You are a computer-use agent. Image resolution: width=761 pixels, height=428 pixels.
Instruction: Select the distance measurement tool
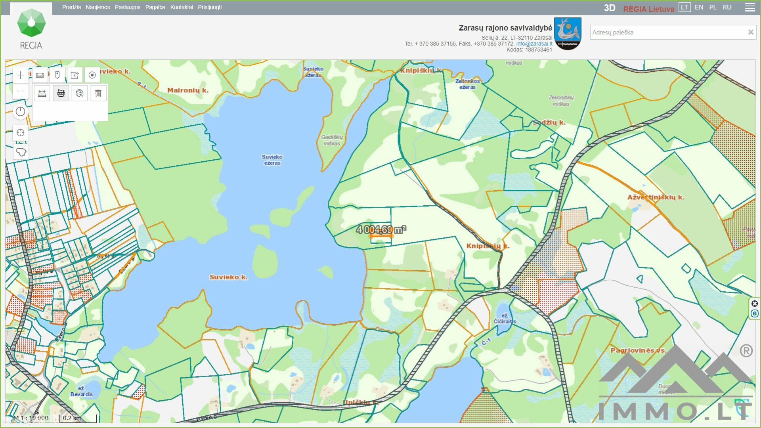pos(42,94)
